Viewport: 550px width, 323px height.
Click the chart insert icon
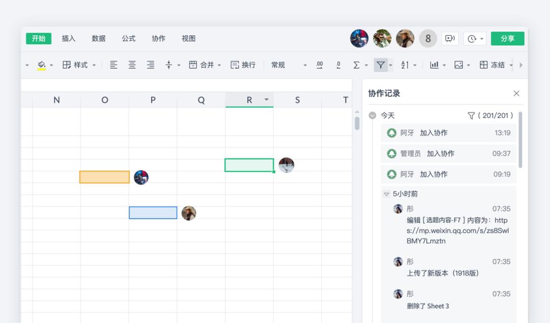pos(434,65)
